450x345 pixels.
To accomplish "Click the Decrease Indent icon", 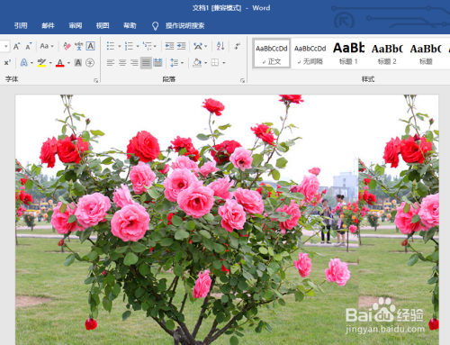I will [169, 46].
